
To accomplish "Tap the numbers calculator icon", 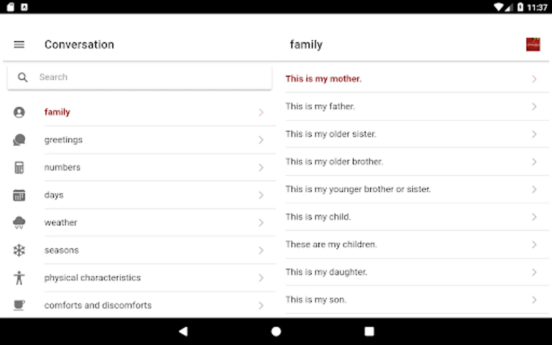I will point(19,168).
